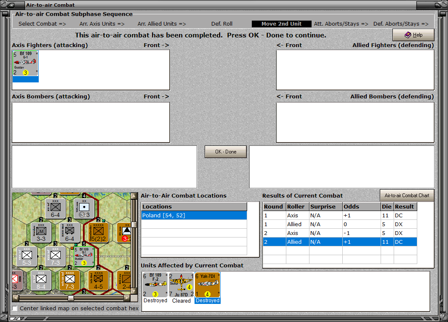
Task: Click the Help book icon
Action: [408, 35]
